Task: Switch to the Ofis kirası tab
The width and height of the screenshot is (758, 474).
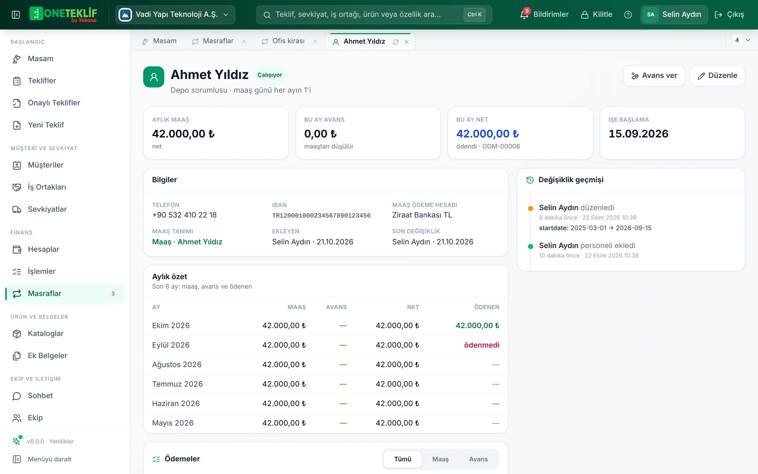Action: point(283,41)
